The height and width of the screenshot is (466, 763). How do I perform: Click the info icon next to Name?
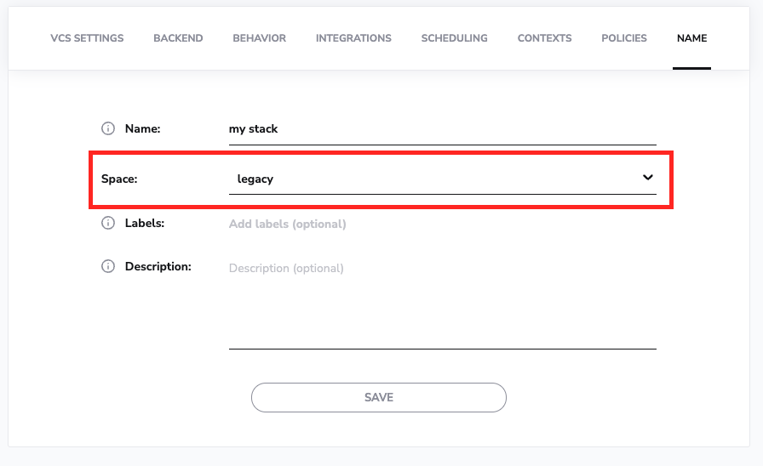[x=108, y=128]
